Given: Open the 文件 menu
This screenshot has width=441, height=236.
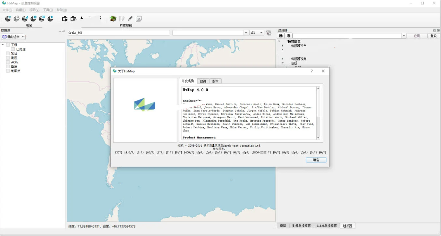Looking at the screenshot, I should pos(7,10).
